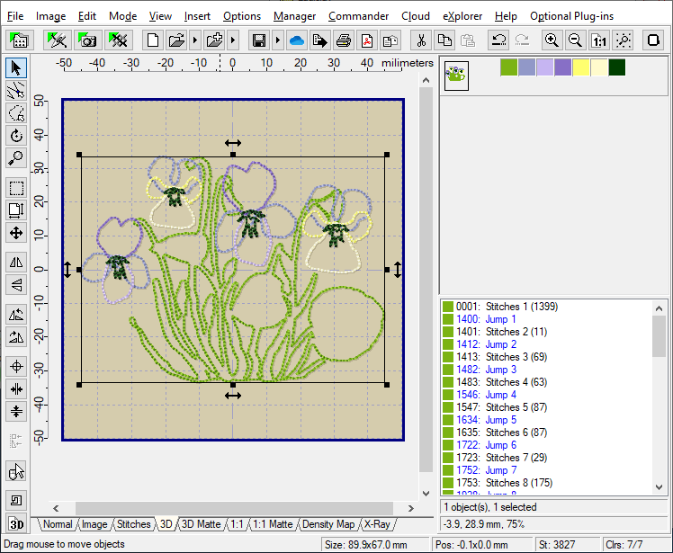
Task: Expand the Open file dropdown arrow
Action: pos(195,40)
